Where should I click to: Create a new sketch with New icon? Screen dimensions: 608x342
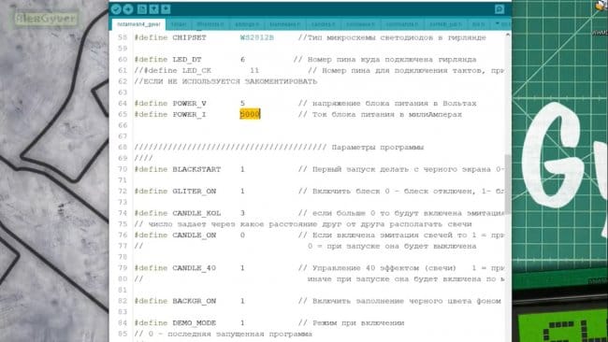pyautogui.click(x=142, y=9)
